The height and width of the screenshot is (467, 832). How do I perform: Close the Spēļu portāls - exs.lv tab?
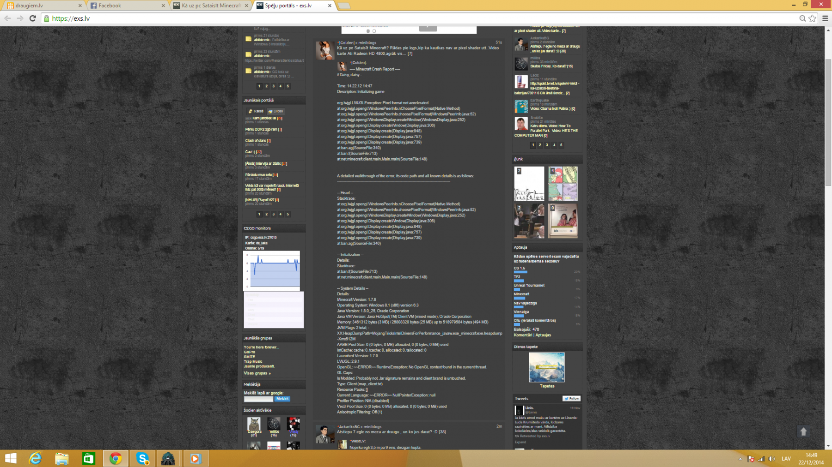tap(330, 6)
